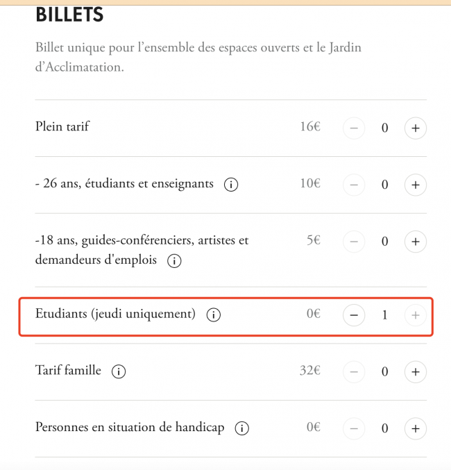Image resolution: width=451 pixels, height=470 pixels.
Task: Add a -18 ans ticket
Action: (x=415, y=242)
